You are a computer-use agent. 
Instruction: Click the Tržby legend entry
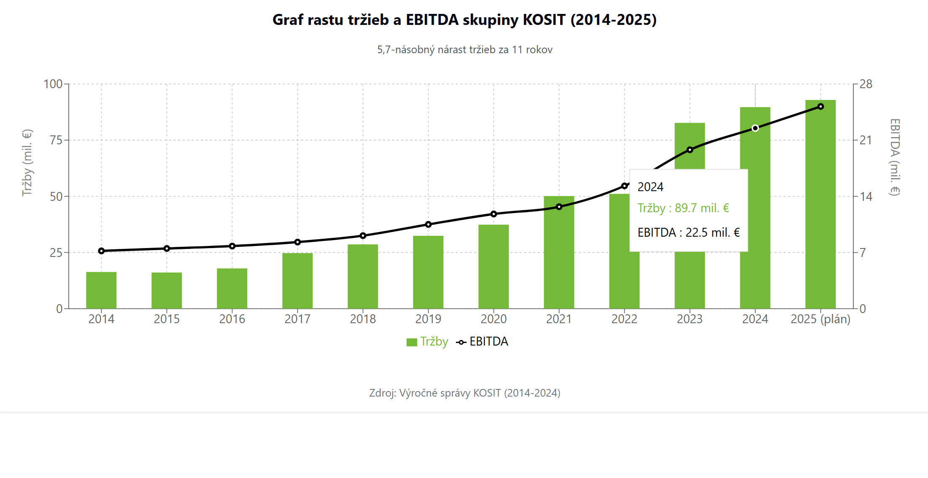427,342
